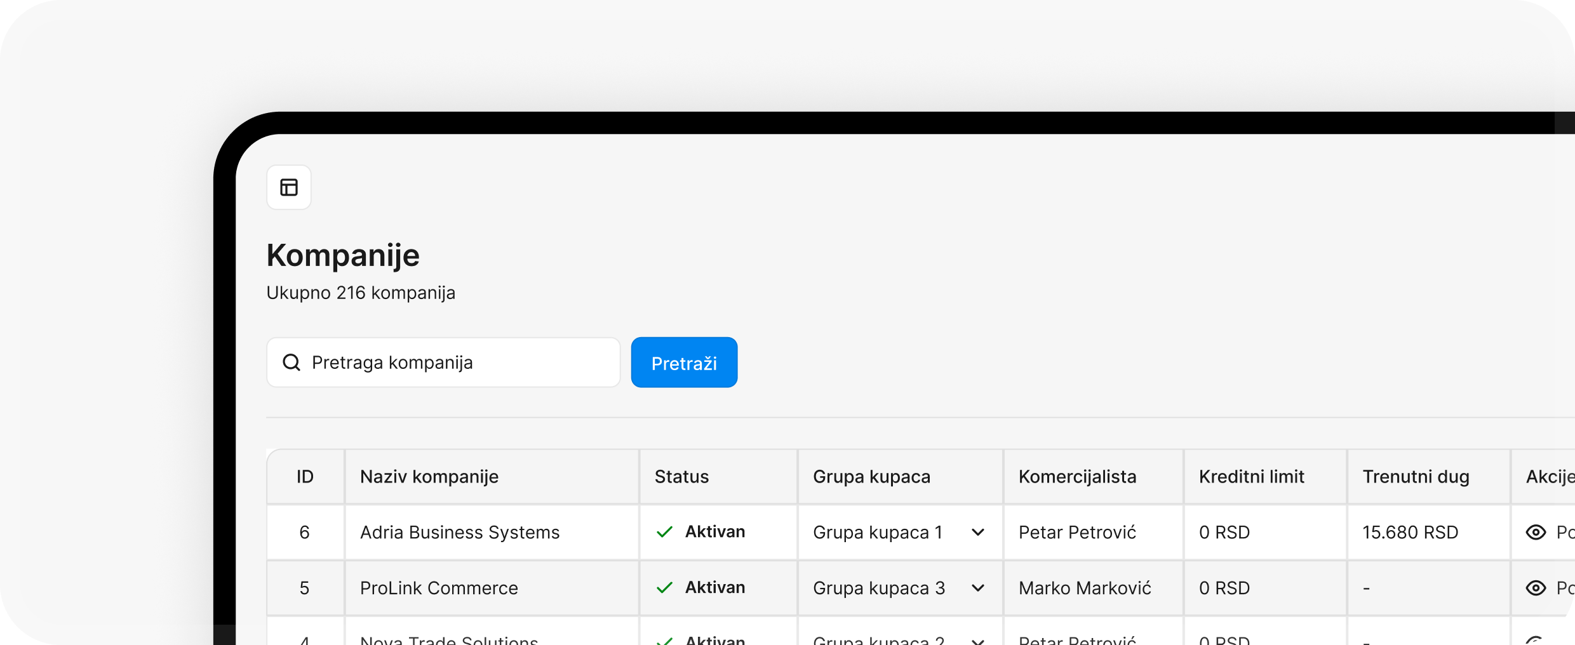Click the search magnifier icon
This screenshot has height=645, width=1575.
pos(292,362)
